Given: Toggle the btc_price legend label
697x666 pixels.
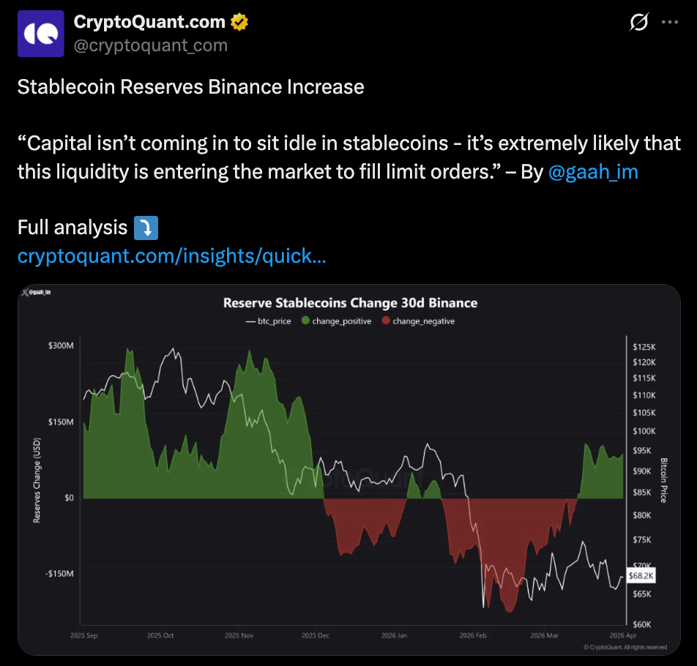Looking at the screenshot, I should click(x=275, y=321).
